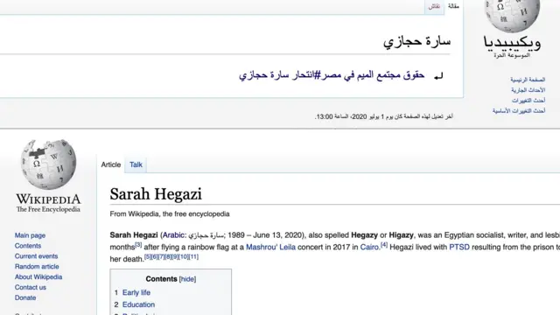Screen dimensions: 560x315
Task: Click the WIKIPEDIA The Free Encyclopedia wordmark
Action: point(49,203)
